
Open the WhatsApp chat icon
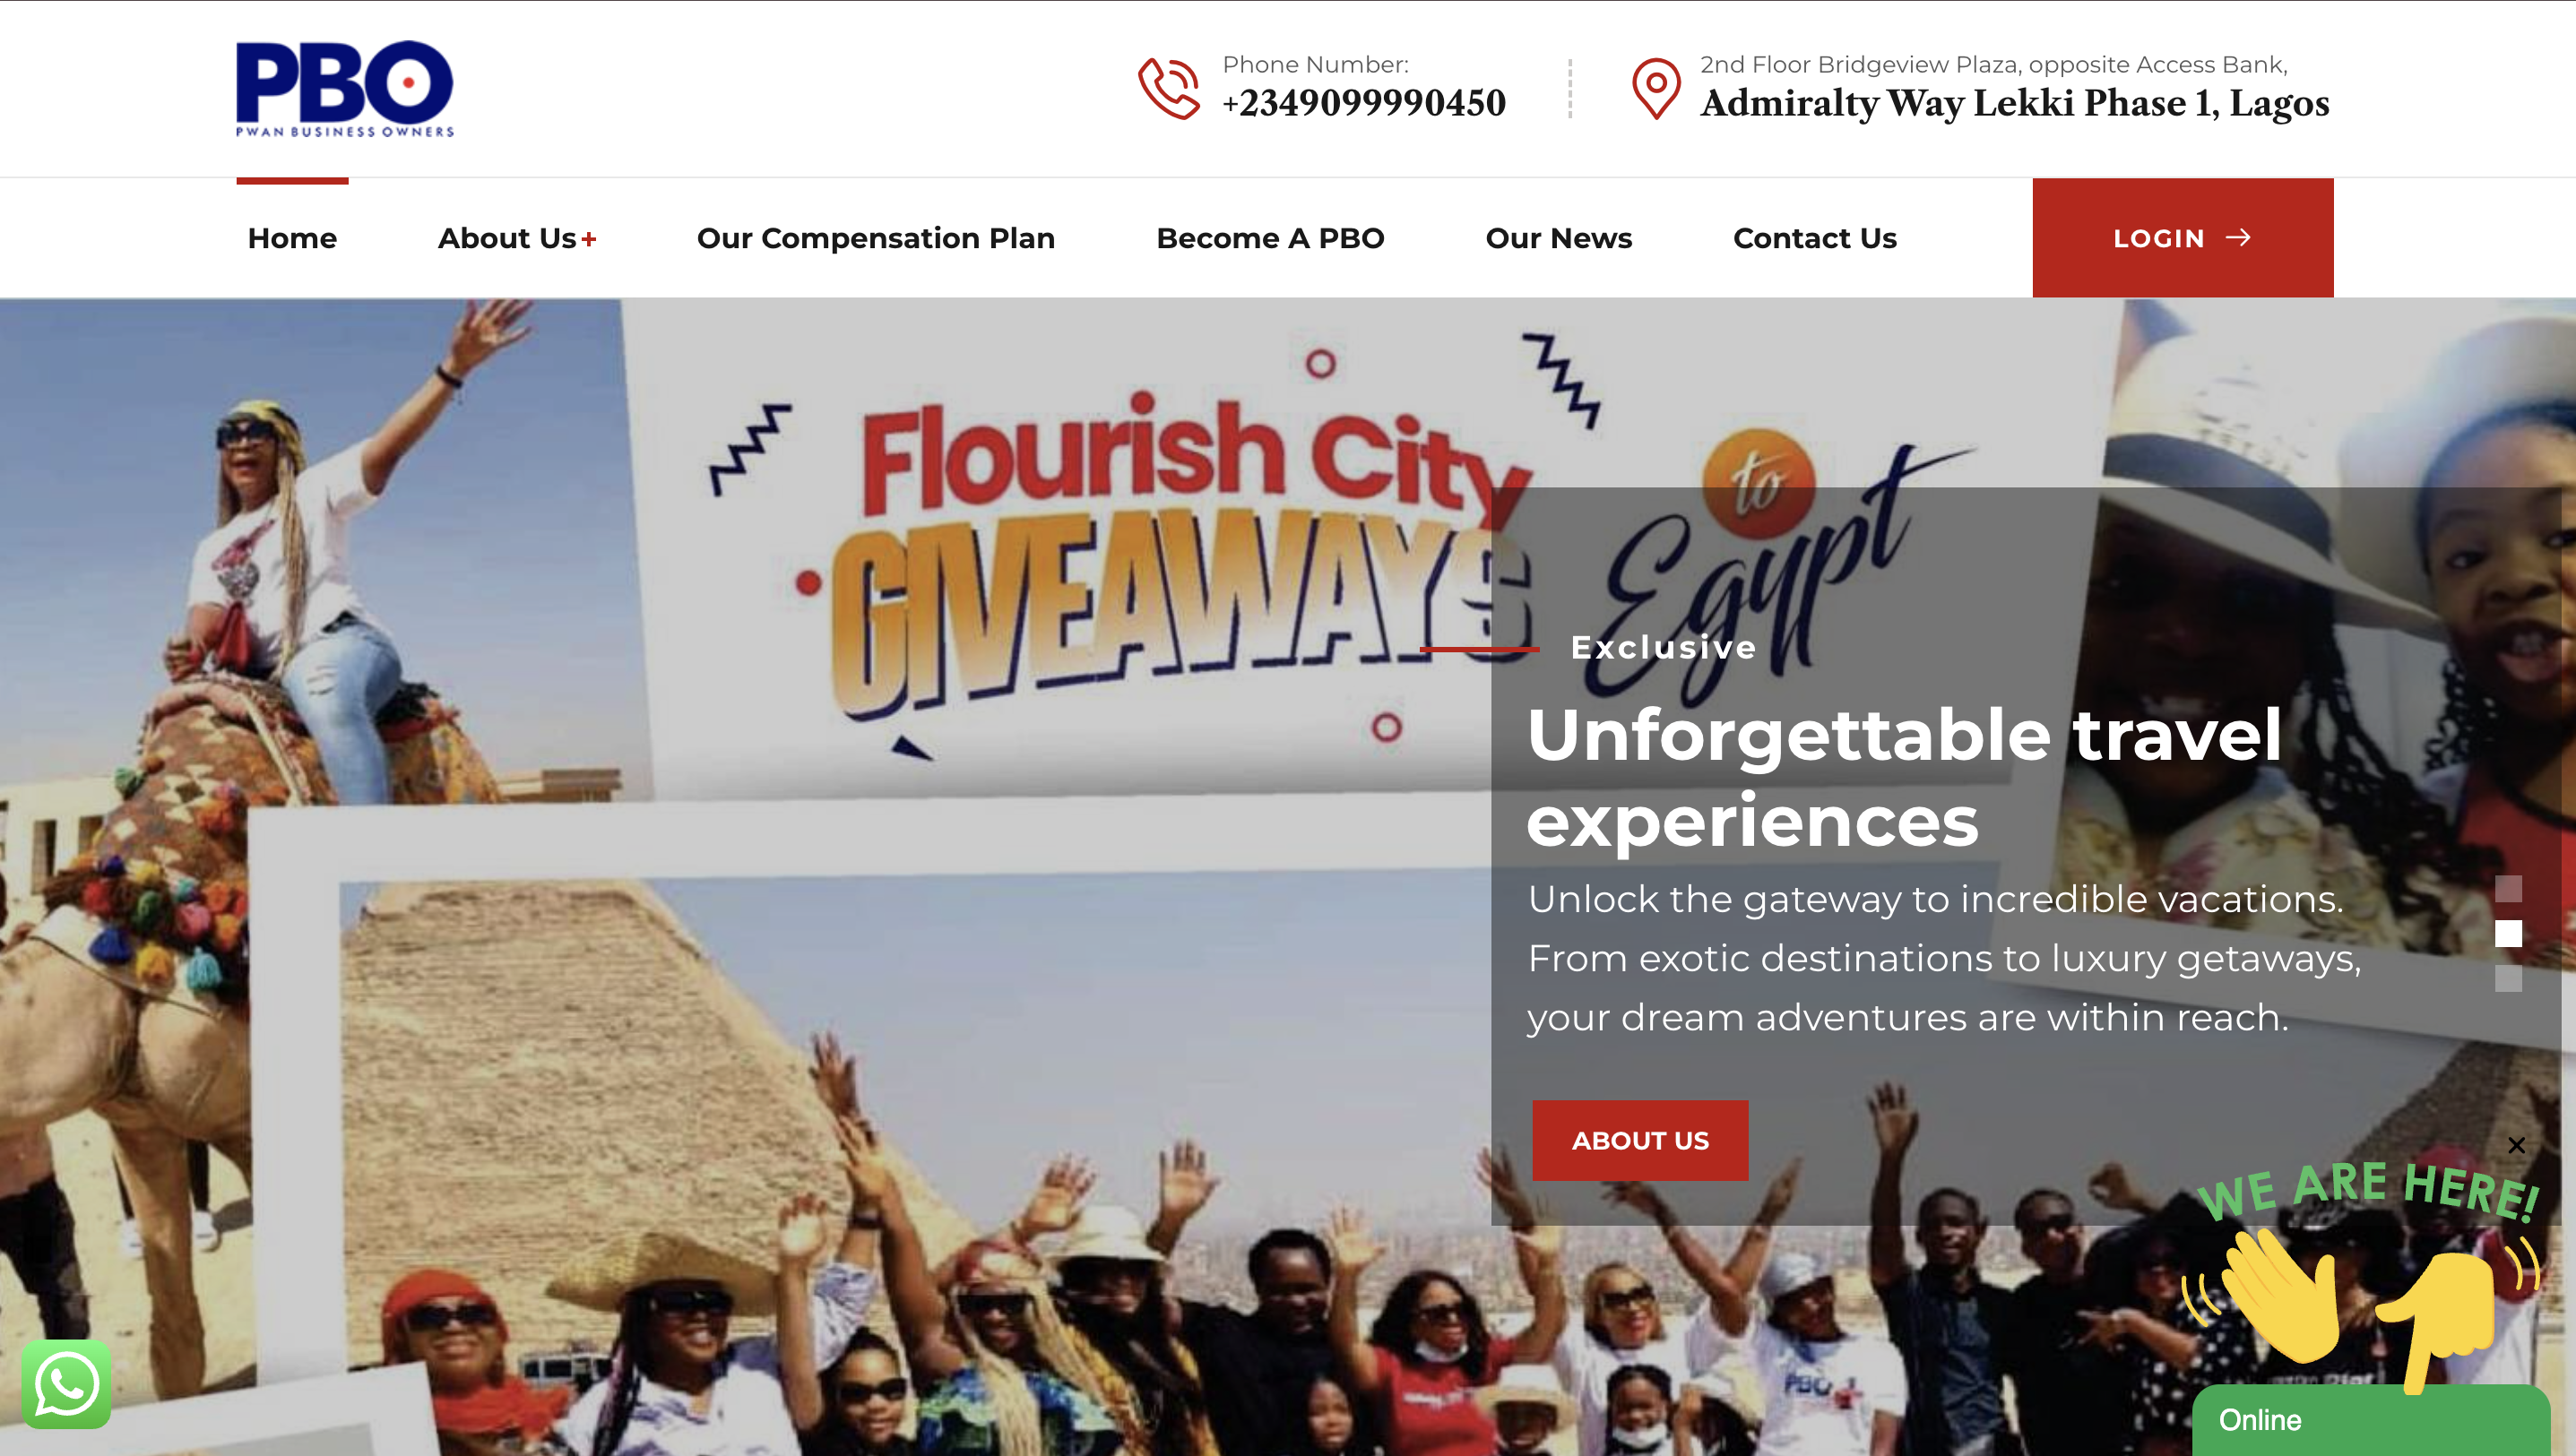[66, 1383]
